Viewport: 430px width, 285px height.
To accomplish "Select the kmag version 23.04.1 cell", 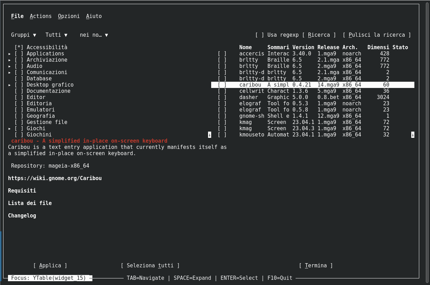I will [x=303, y=122].
